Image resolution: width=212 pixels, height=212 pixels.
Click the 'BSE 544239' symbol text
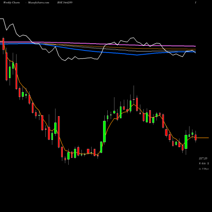click(x=65, y=3)
